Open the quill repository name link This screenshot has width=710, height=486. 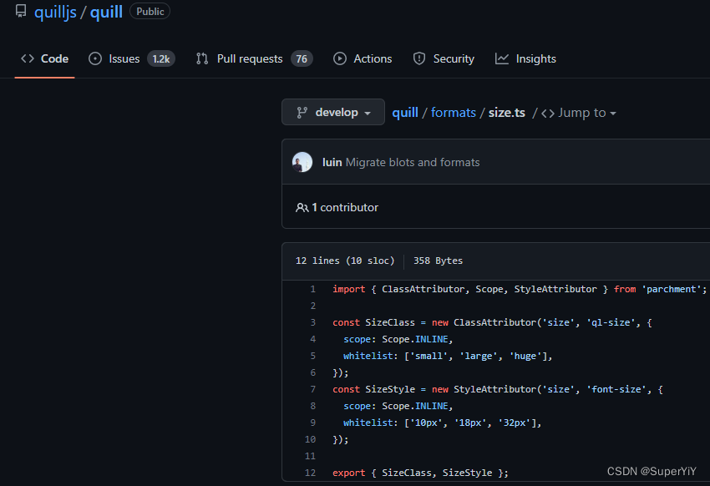[106, 12]
